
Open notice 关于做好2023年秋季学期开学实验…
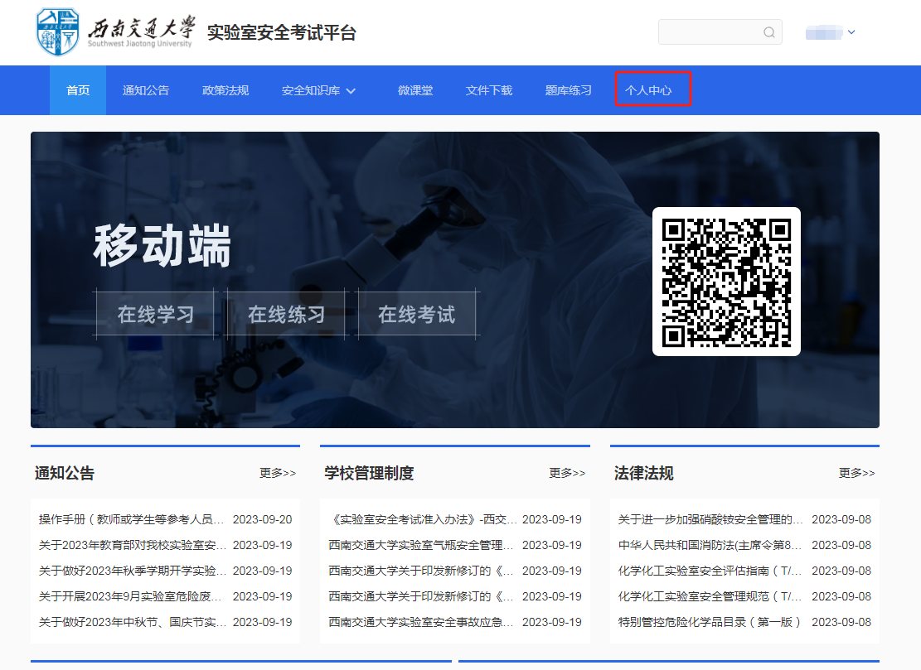tap(132, 571)
